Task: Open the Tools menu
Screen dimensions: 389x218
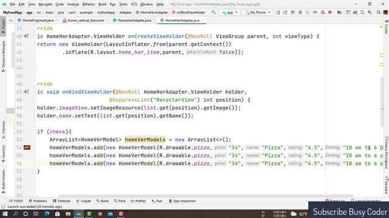Action: pos(123,4)
